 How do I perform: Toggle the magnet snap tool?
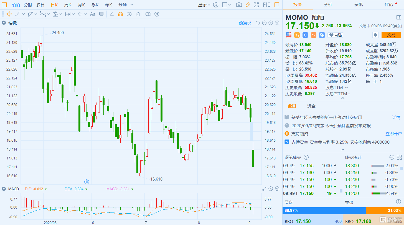(x=120, y=14)
